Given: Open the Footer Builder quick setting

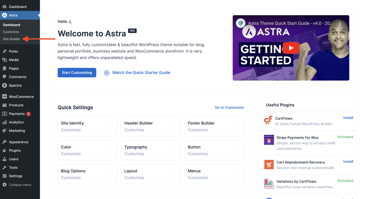Looking at the screenshot, I should click(x=214, y=126).
